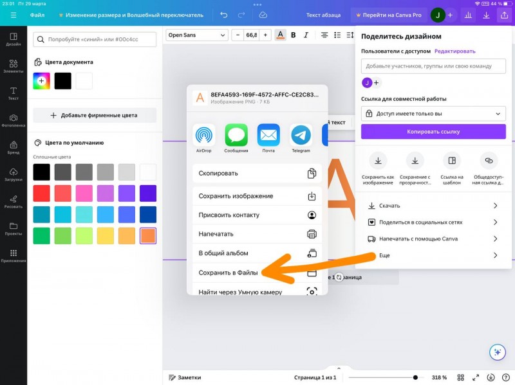Viewport: 515px width, 385px height.
Task: Share via AirDrop
Action: 203,138
